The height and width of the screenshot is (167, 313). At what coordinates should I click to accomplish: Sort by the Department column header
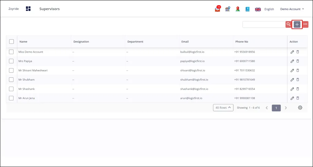pyautogui.click(x=135, y=42)
